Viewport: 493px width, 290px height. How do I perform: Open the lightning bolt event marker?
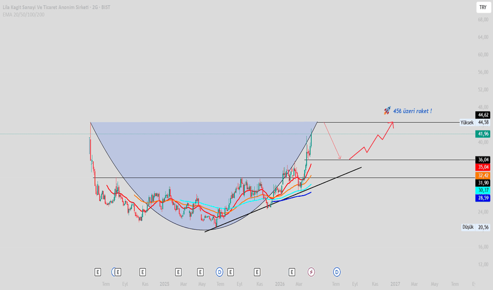311,272
